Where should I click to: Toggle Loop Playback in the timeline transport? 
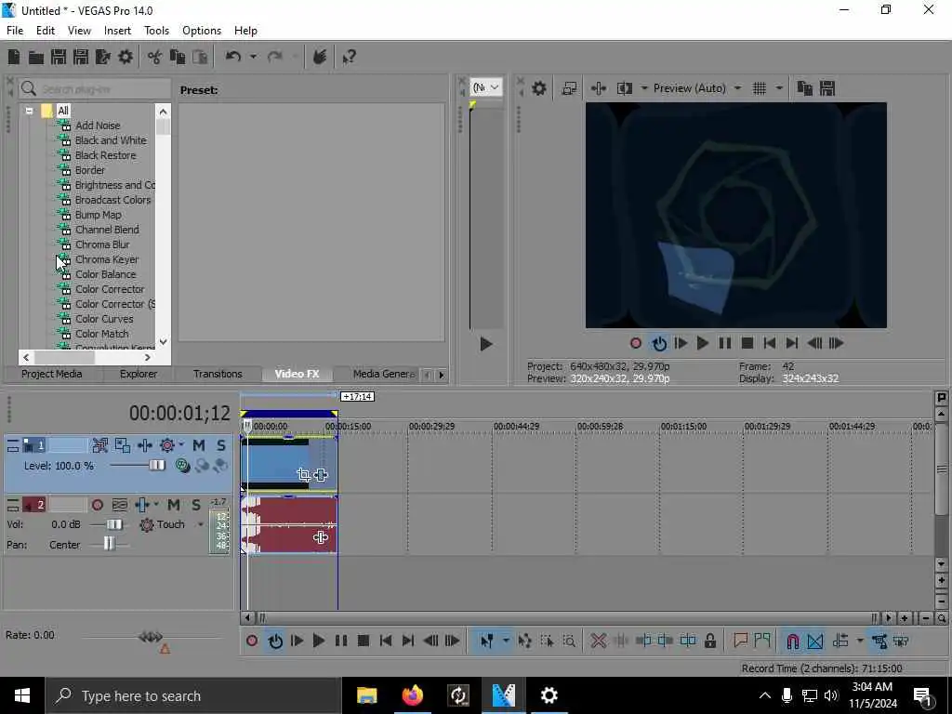pos(275,641)
